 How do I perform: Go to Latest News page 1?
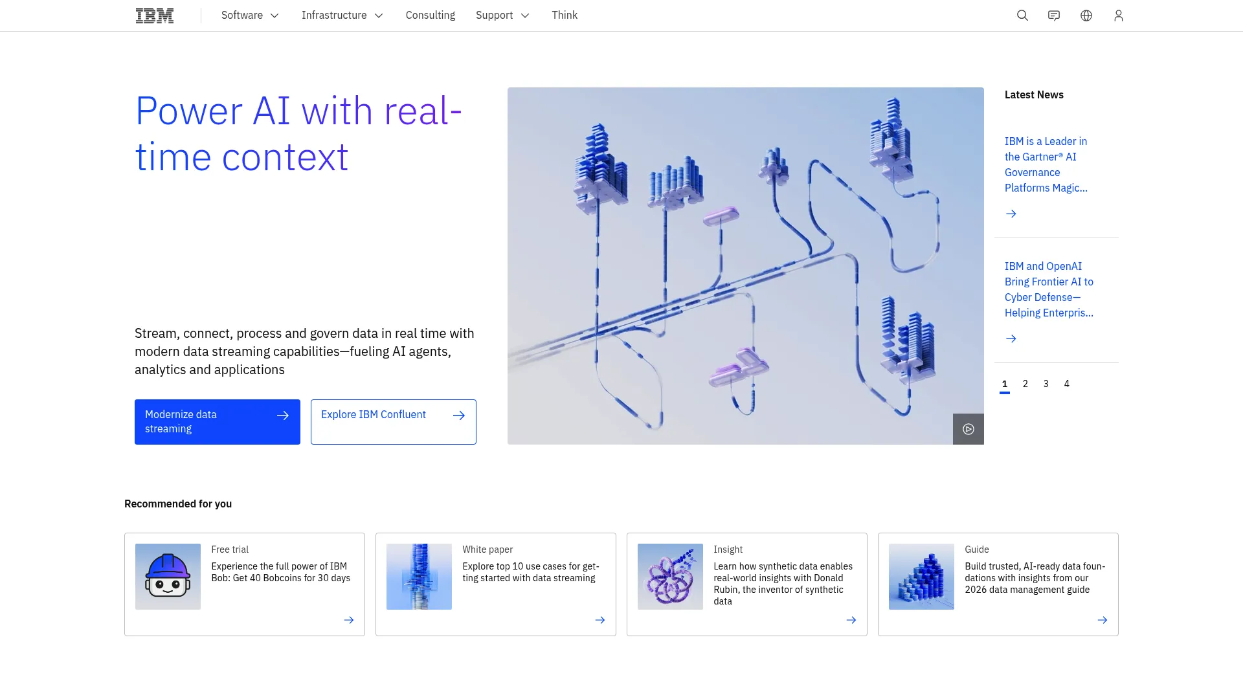[1005, 384]
